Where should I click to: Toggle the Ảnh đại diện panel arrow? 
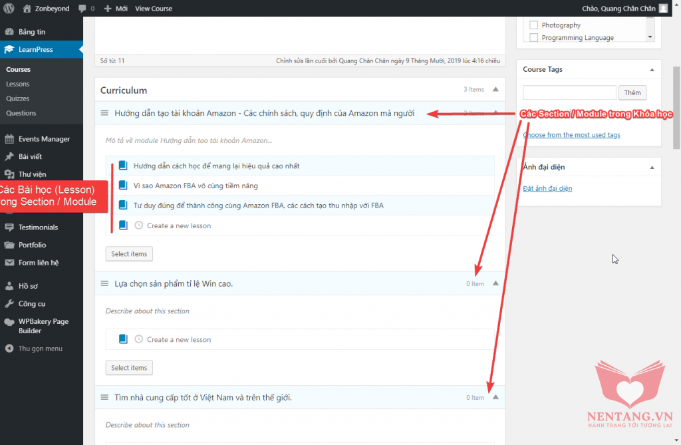point(652,167)
